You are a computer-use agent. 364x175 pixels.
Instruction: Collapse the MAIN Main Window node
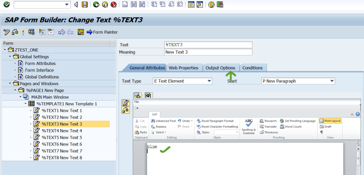click(x=20, y=97)
